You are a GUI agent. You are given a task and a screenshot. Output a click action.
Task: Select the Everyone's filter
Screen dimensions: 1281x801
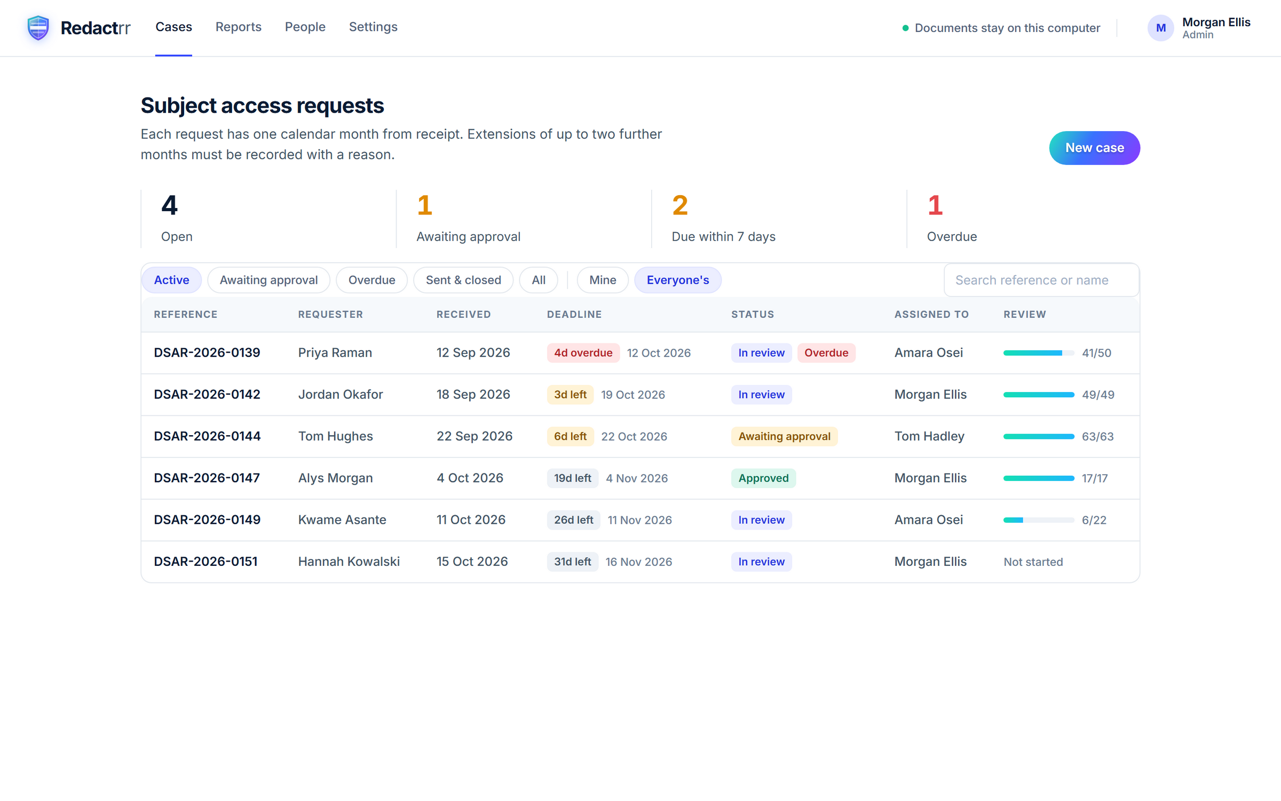click(678, 280)
